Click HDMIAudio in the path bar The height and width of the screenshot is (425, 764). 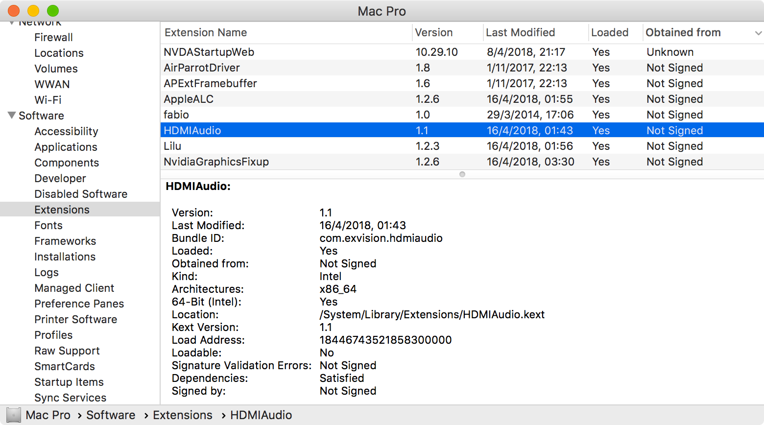coord(261,415)
